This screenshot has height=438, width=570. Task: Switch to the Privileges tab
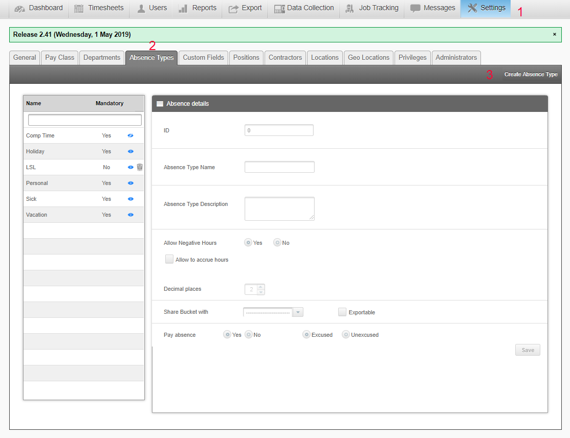[x=412, y=58]
